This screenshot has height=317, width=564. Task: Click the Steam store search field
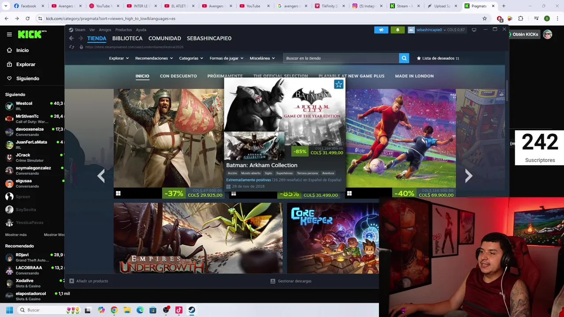341,58
